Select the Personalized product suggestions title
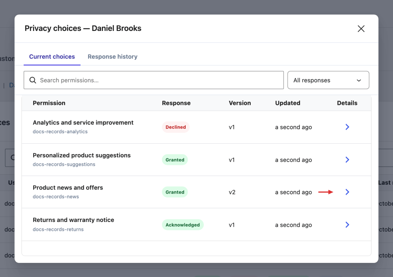This screenshot has height=277, width=393. [82, 155]
